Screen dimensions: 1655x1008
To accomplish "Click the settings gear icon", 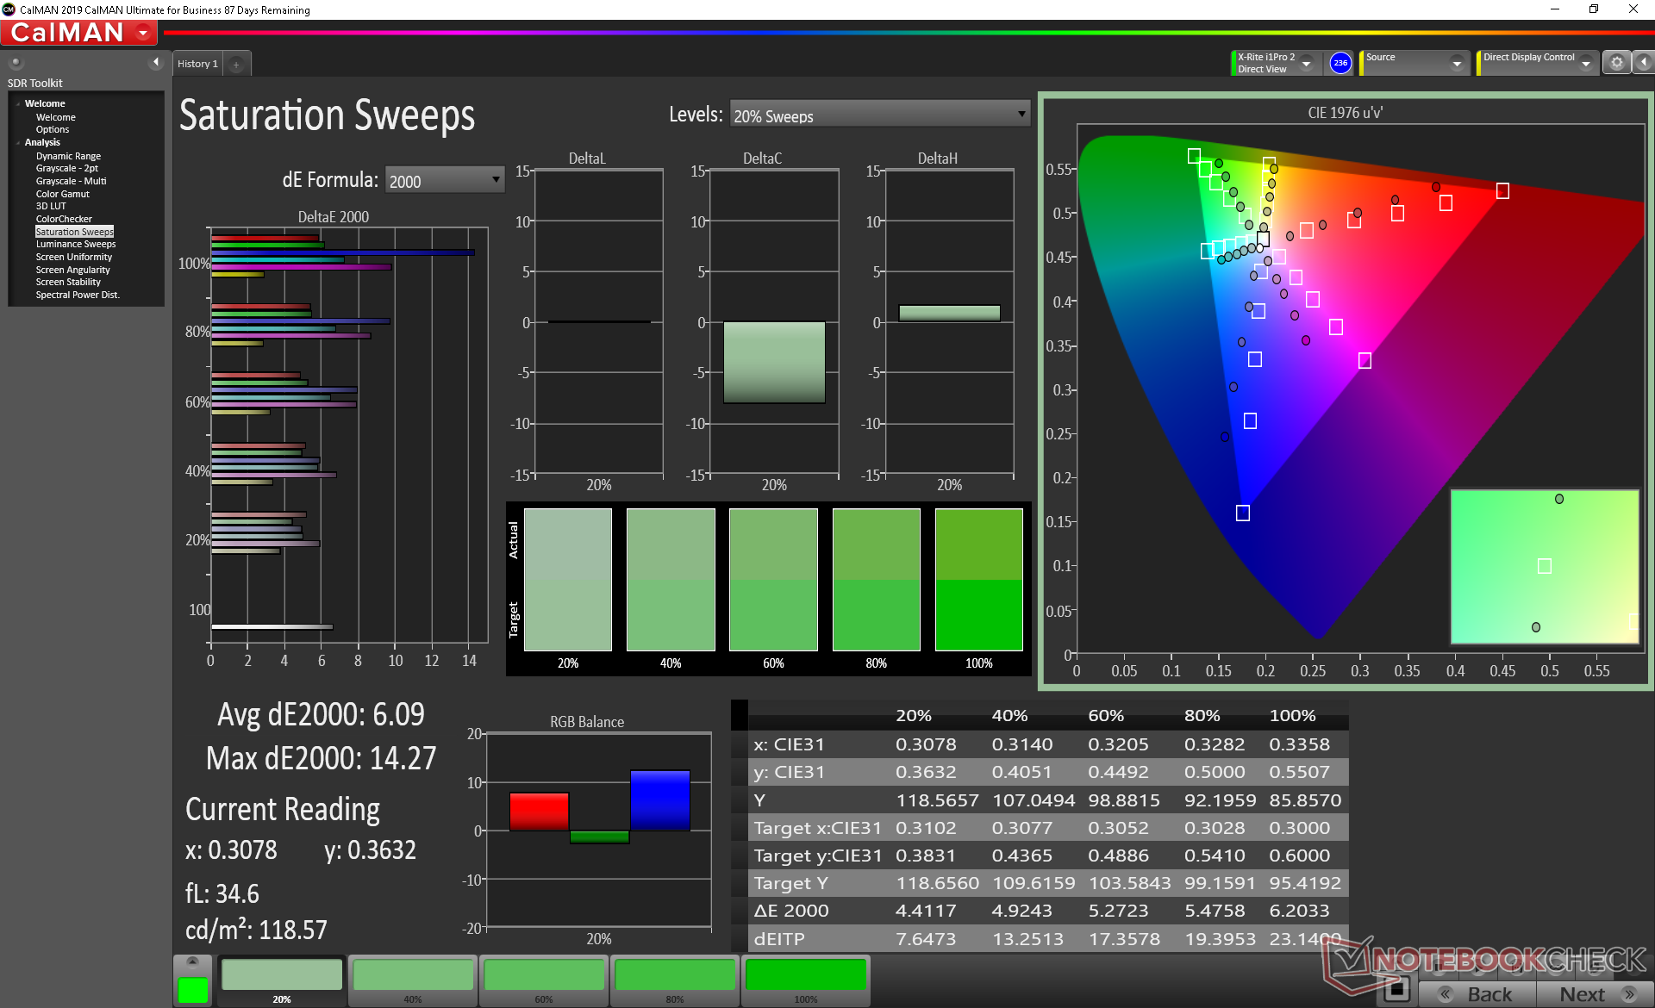I will (1616, 63).
